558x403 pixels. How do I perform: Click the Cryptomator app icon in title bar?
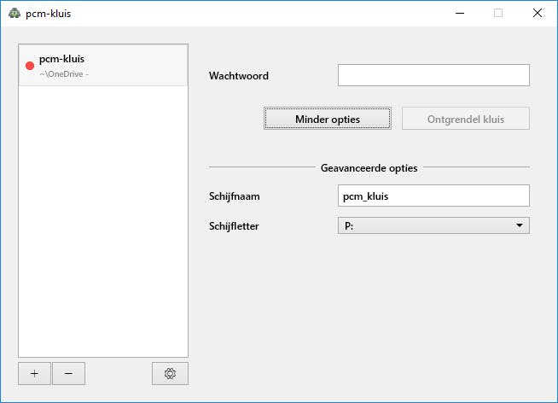click(x=14, y=13)
